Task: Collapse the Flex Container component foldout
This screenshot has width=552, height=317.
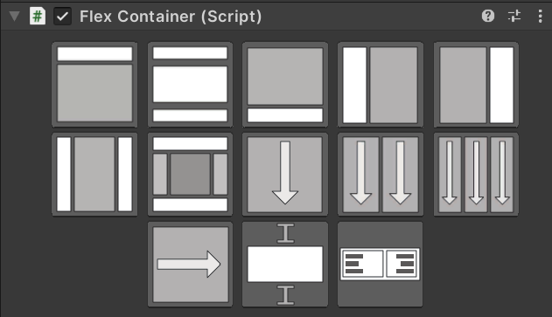Action: 14,17
